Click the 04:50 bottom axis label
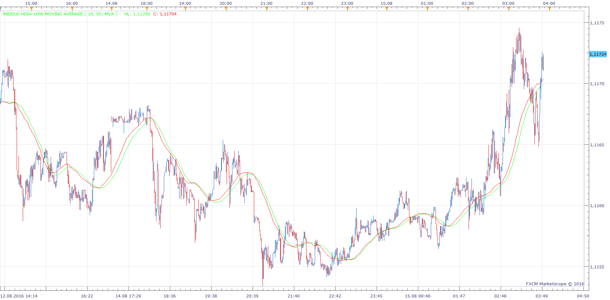610x300 pixels. point(583,296)
